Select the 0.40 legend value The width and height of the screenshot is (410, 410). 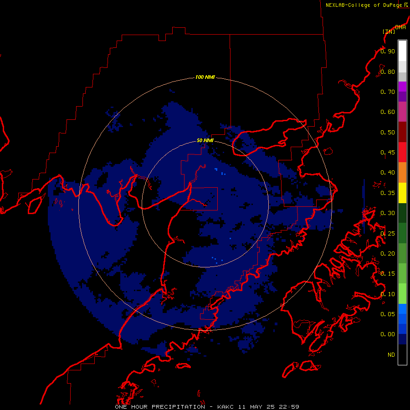tap(388, 173)
